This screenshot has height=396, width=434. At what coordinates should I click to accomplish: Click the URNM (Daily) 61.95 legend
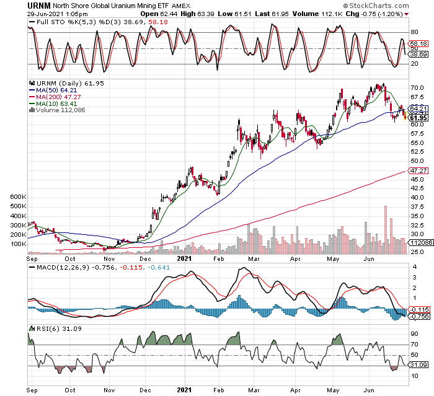70,83
